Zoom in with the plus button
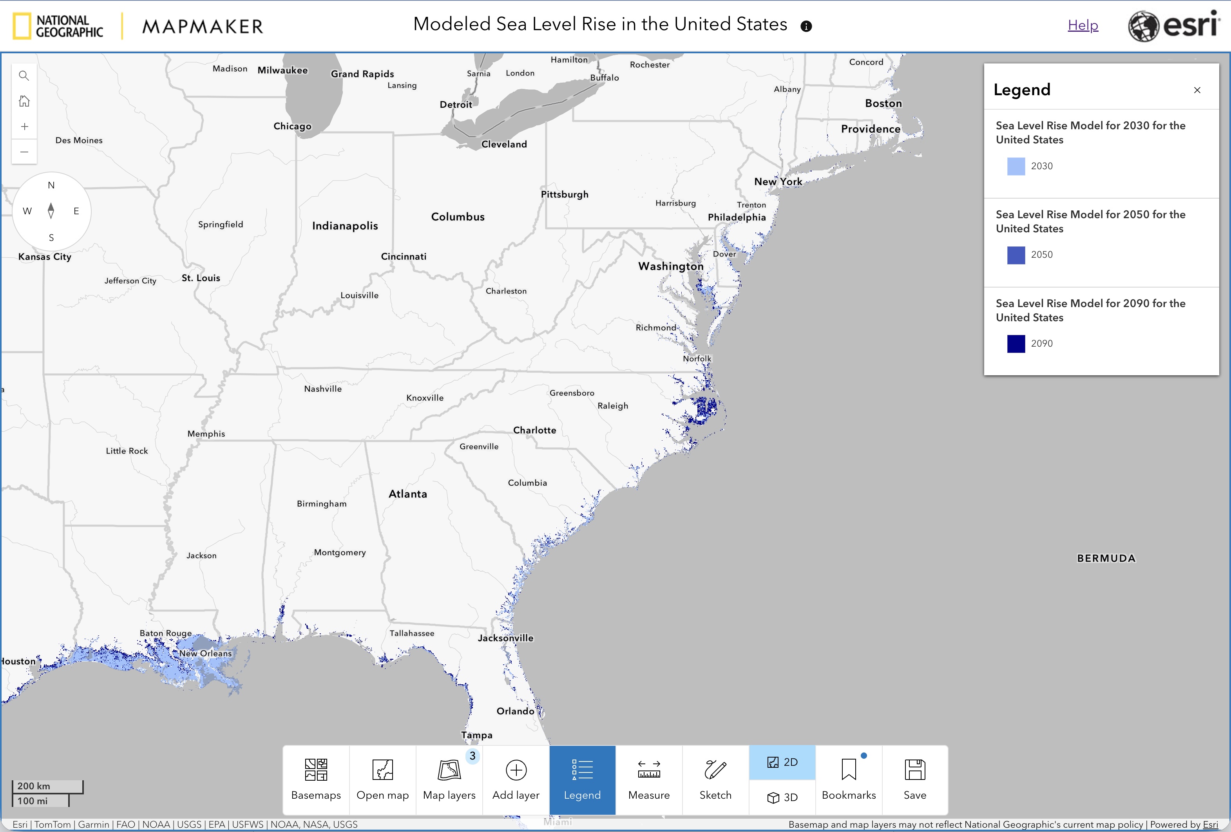Image resolution: width=1231 pixels, height=832 pixels. tap(24, 127)
